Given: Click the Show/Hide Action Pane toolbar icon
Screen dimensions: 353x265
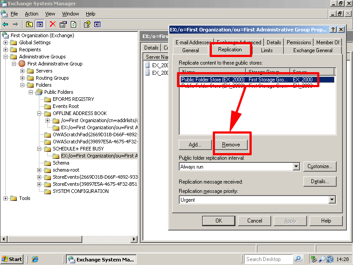Looking at the screenshot, I should tap(97, 24).
